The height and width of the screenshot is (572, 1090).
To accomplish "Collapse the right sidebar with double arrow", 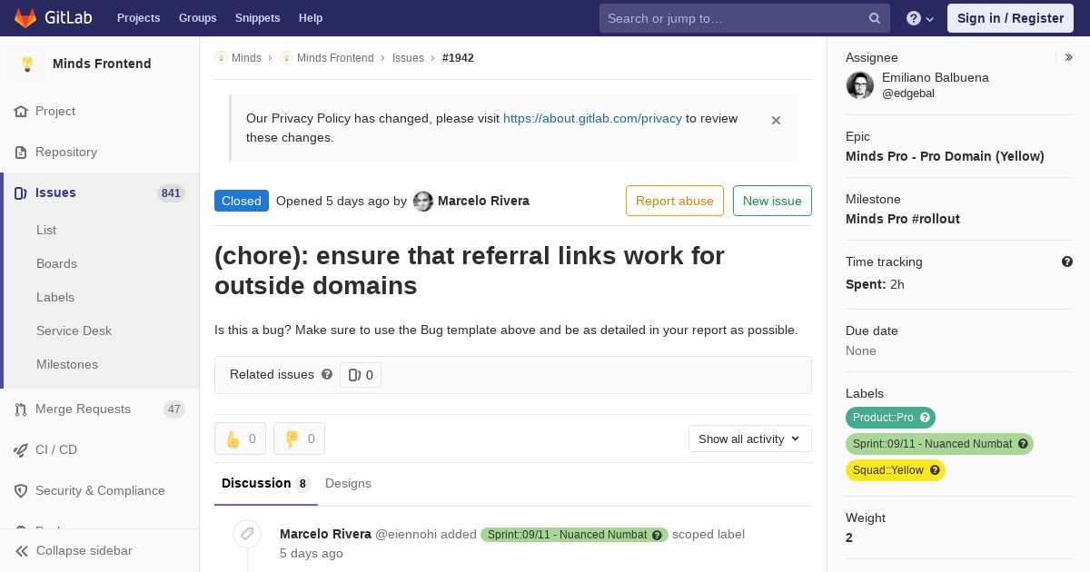I will pyautogui.click(x=1069, y=57).
